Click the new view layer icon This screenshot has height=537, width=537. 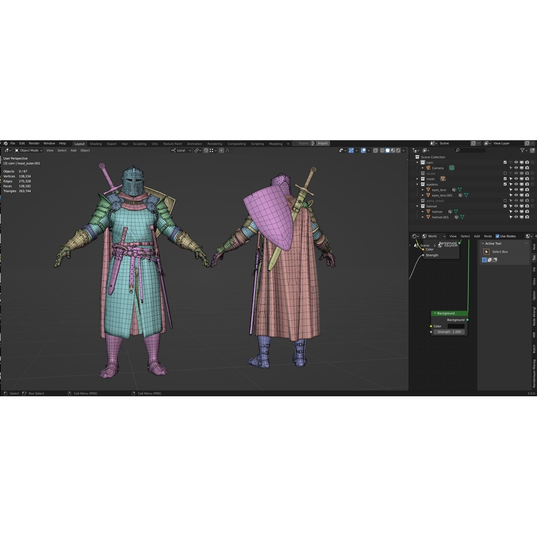pyautogui.click(x=527, y=143)
